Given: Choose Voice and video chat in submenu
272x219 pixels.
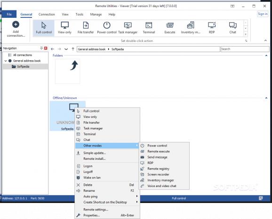Looking at the screenshot, I should tap(164, 186).
